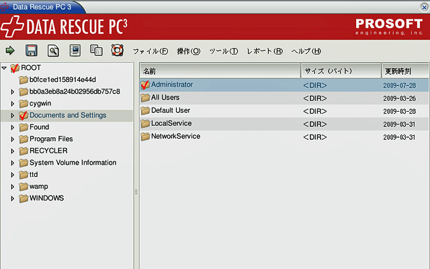Expand System Volume Information node
Screen dimensions: 430x269
(x=12, y=163)
